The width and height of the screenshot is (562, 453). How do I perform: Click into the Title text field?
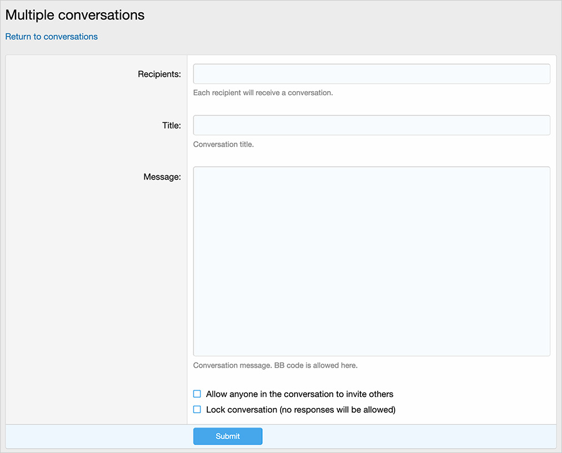click(x=371, y=125)
